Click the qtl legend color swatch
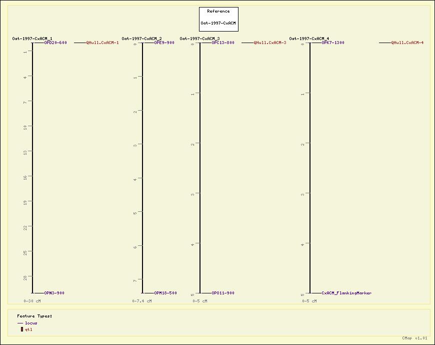 tap(22, 329)
